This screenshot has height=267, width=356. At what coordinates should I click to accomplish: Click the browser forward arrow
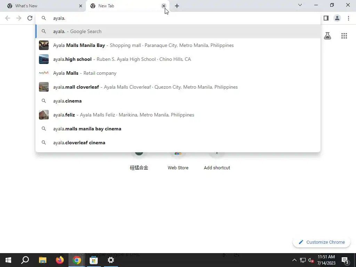[19, 18]
